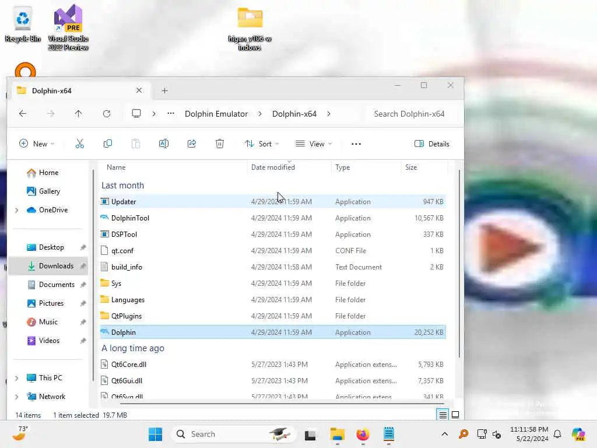
Task: Go back with the left arrow
Action: pyautogui.click(x=23, y=114)
